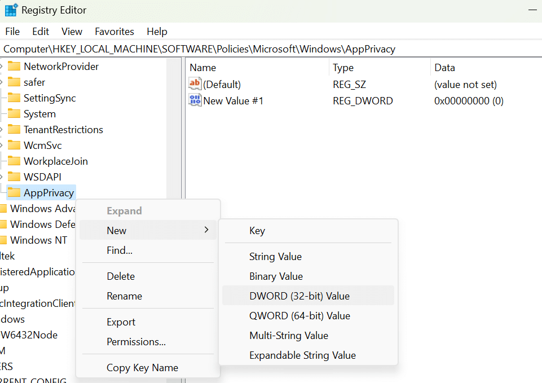Select the NetworkProvider key
The height and width of the screenshot is (383, 542).
61,66
